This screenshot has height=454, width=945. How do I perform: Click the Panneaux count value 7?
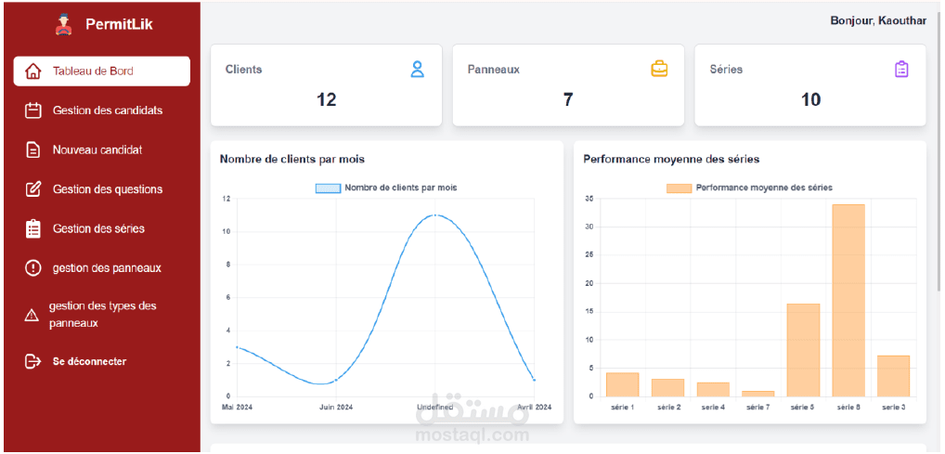pyautogui.click(x=568, y=99)
